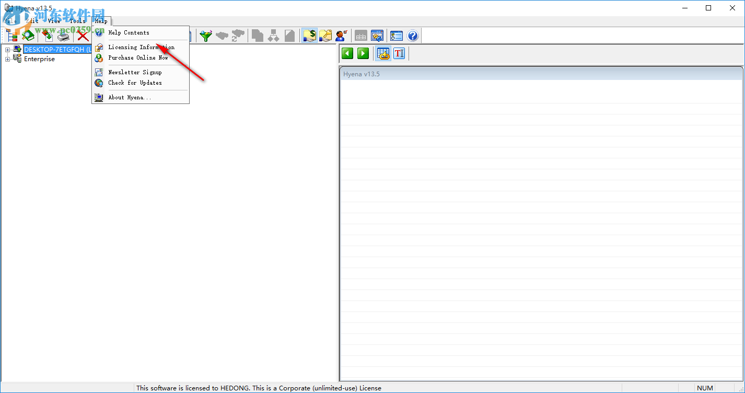Select the DESKTOP-7ETGFQH computer node
This screenshot has height=393, width=745.
pyautogui.click(x=57, y=50)
